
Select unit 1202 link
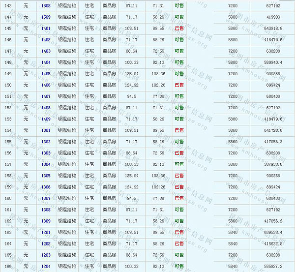46,243
